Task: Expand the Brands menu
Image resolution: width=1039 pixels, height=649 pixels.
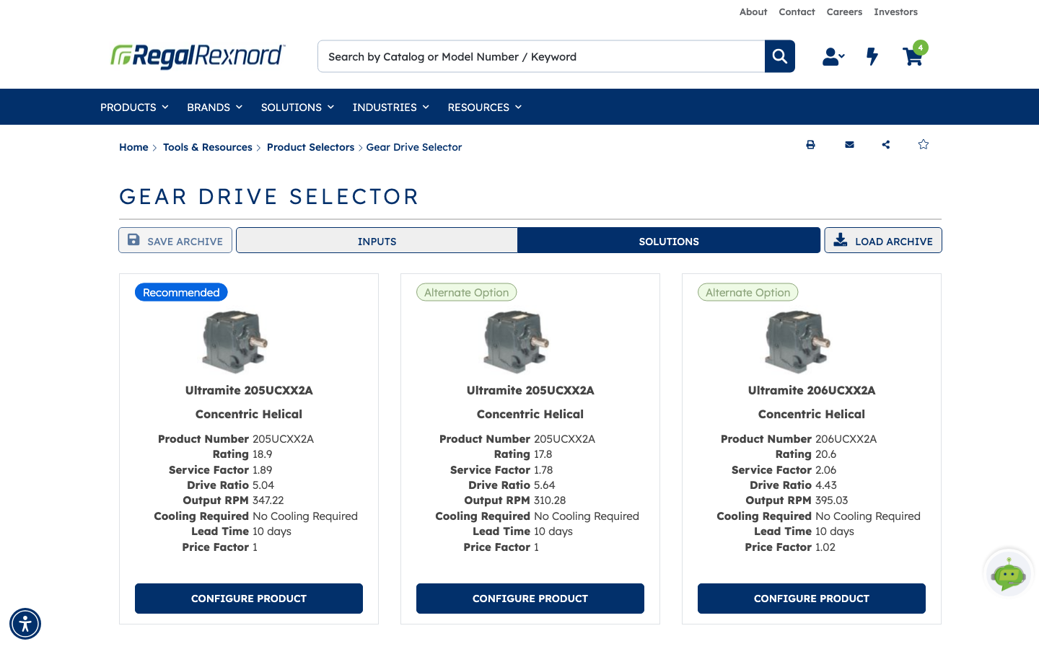Action: pos(214,107)
